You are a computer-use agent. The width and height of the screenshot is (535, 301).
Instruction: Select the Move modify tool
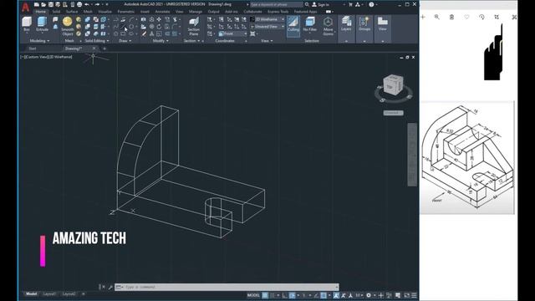click(159, 19)
